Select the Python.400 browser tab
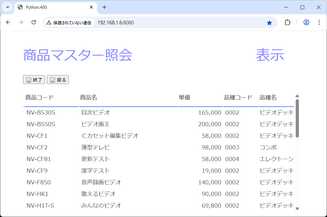Screen dimensions: 327x217 (x=43, y=8)
